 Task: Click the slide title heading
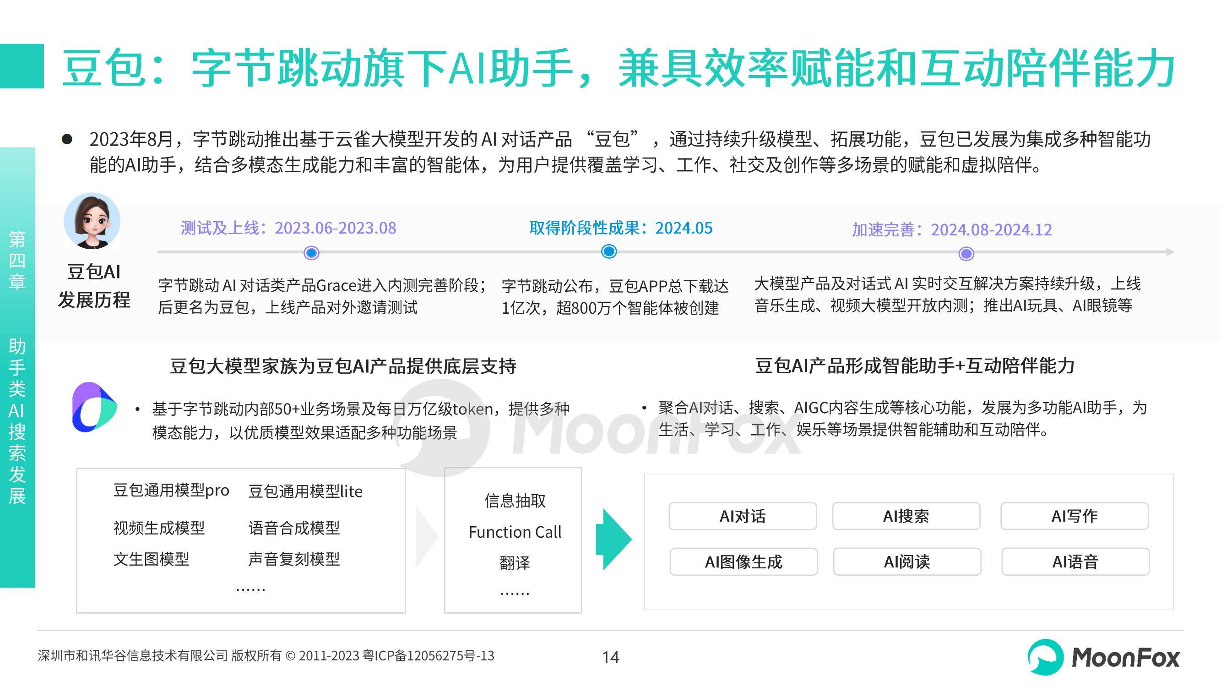[x=618, y=67]
